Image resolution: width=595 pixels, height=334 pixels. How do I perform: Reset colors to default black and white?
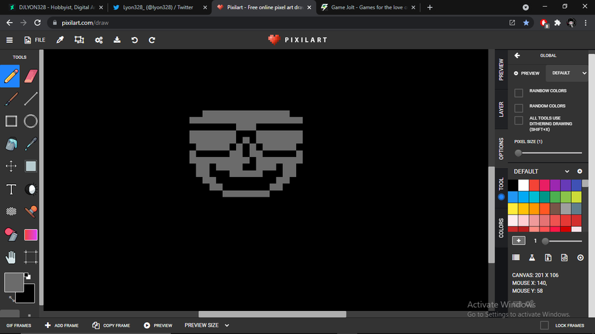pyautogui.click(x=27, y=276)
